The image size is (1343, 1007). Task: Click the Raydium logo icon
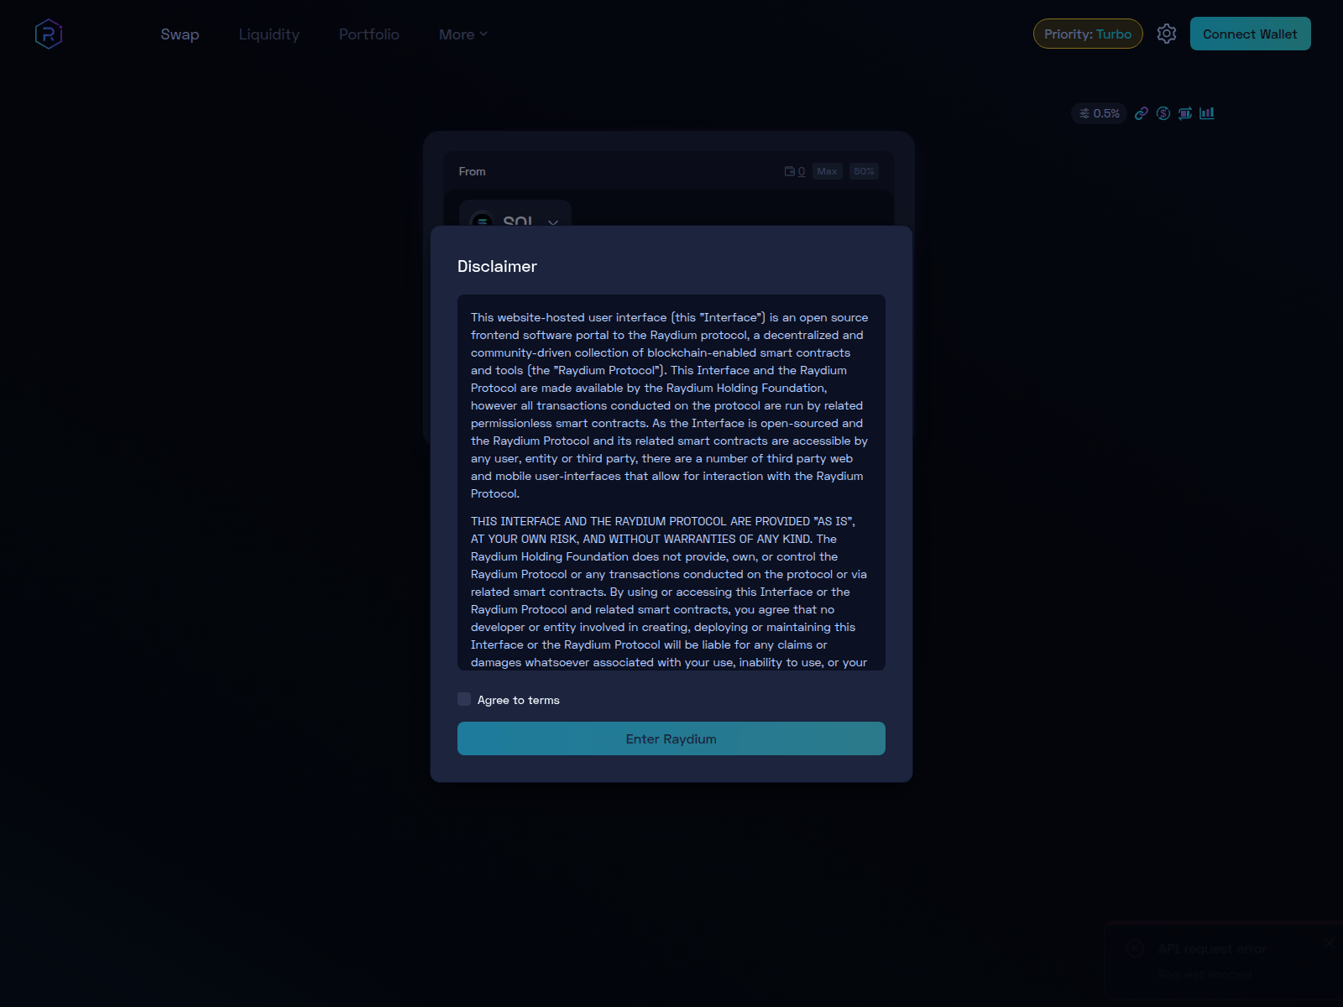pos(49,34)
